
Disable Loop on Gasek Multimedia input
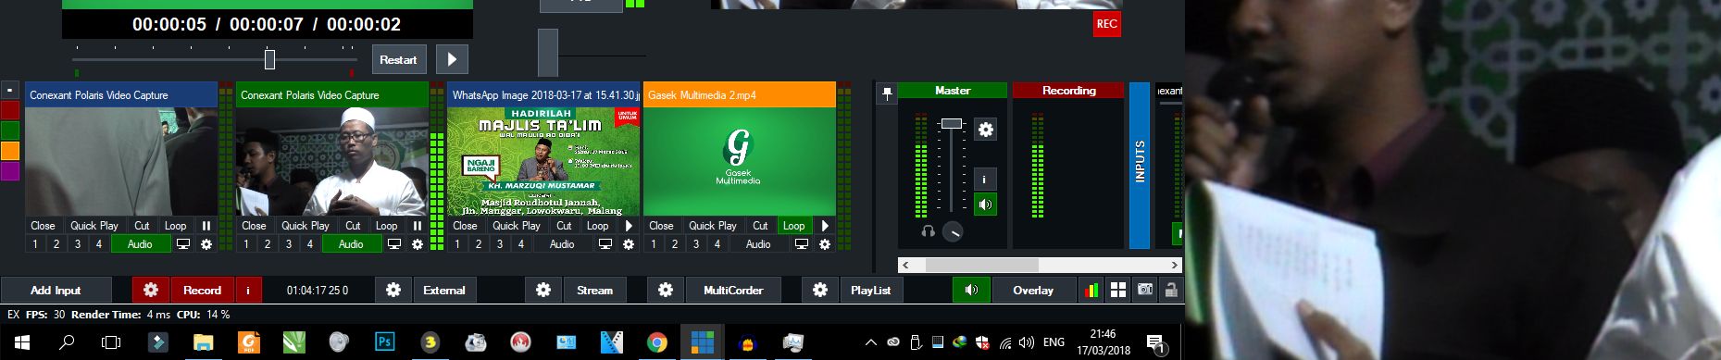794,226
